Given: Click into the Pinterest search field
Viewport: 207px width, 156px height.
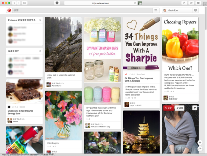Looking at the screenshot, I should [x=82, y=10].
